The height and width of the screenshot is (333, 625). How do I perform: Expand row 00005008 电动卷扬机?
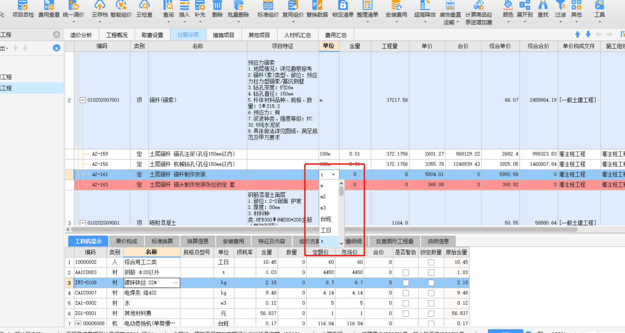coord(78,323)
